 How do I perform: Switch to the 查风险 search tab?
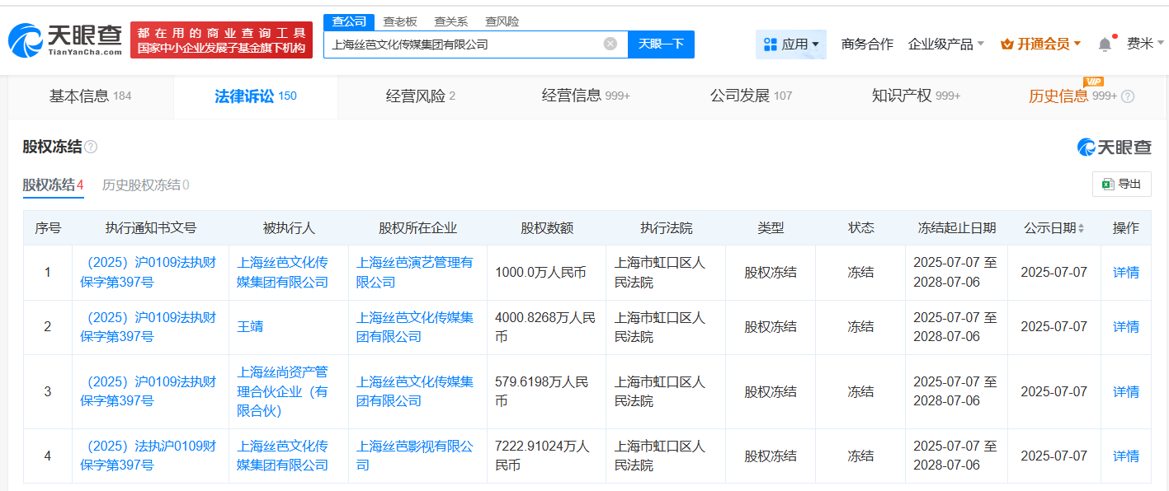[x=502, y=21]
